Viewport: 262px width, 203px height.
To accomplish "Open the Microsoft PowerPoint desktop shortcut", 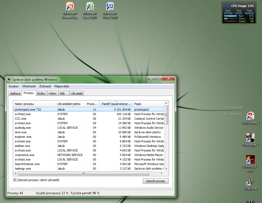I will 70,10.
